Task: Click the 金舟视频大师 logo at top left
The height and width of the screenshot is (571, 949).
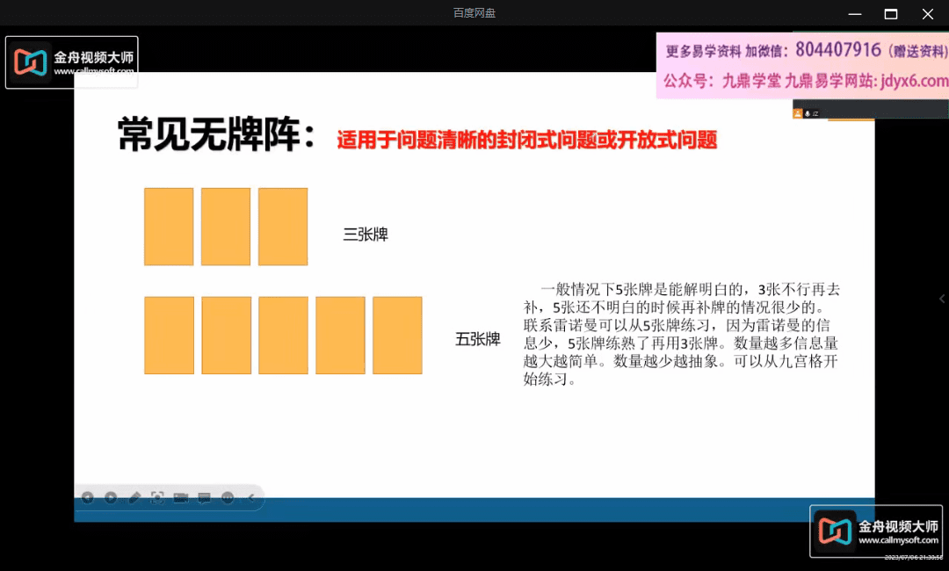Action: tap(72, 62)
